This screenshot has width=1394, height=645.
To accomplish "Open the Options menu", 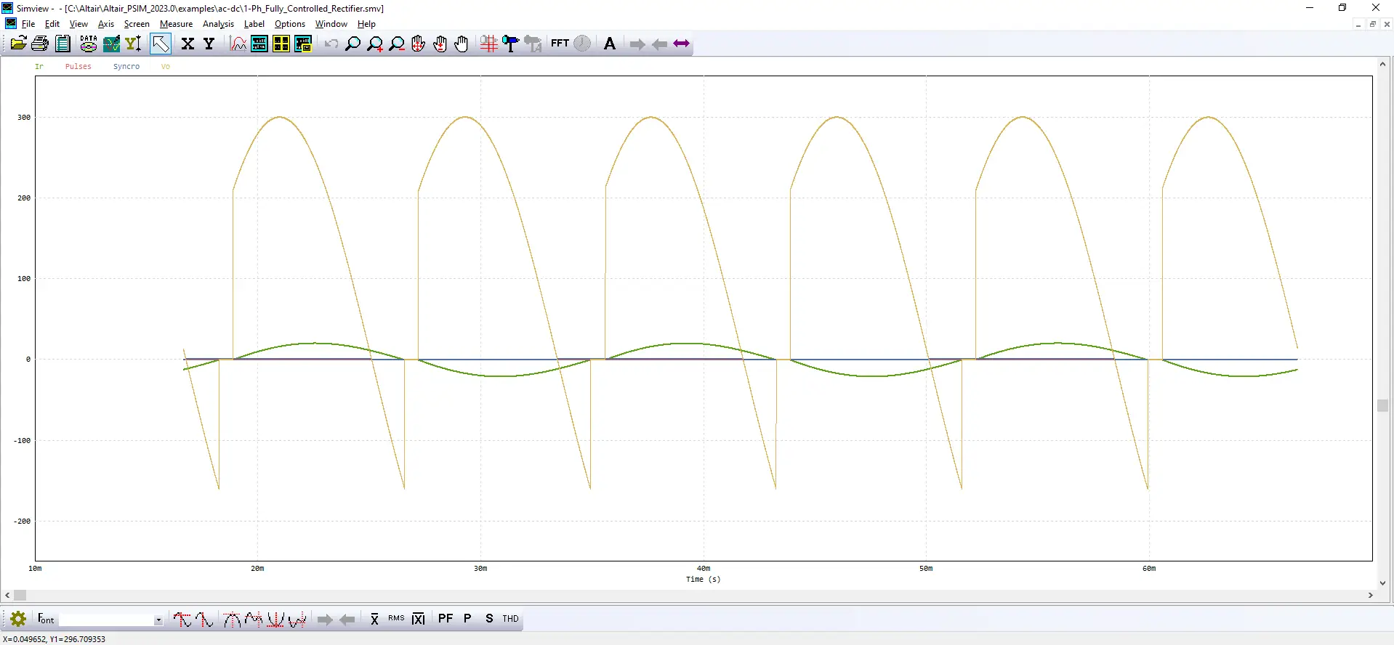I will 290,24.
